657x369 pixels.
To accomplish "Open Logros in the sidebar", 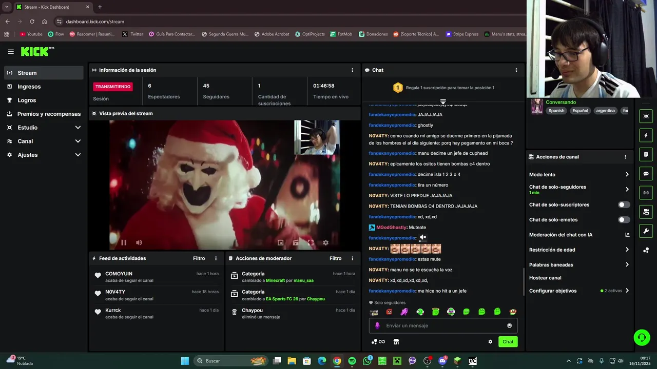I will point(44,100).
